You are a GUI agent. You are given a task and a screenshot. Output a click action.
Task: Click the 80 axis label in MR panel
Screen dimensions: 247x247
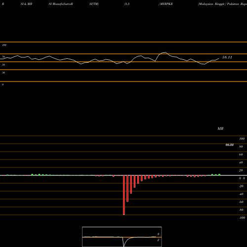[x=241, y=147]
